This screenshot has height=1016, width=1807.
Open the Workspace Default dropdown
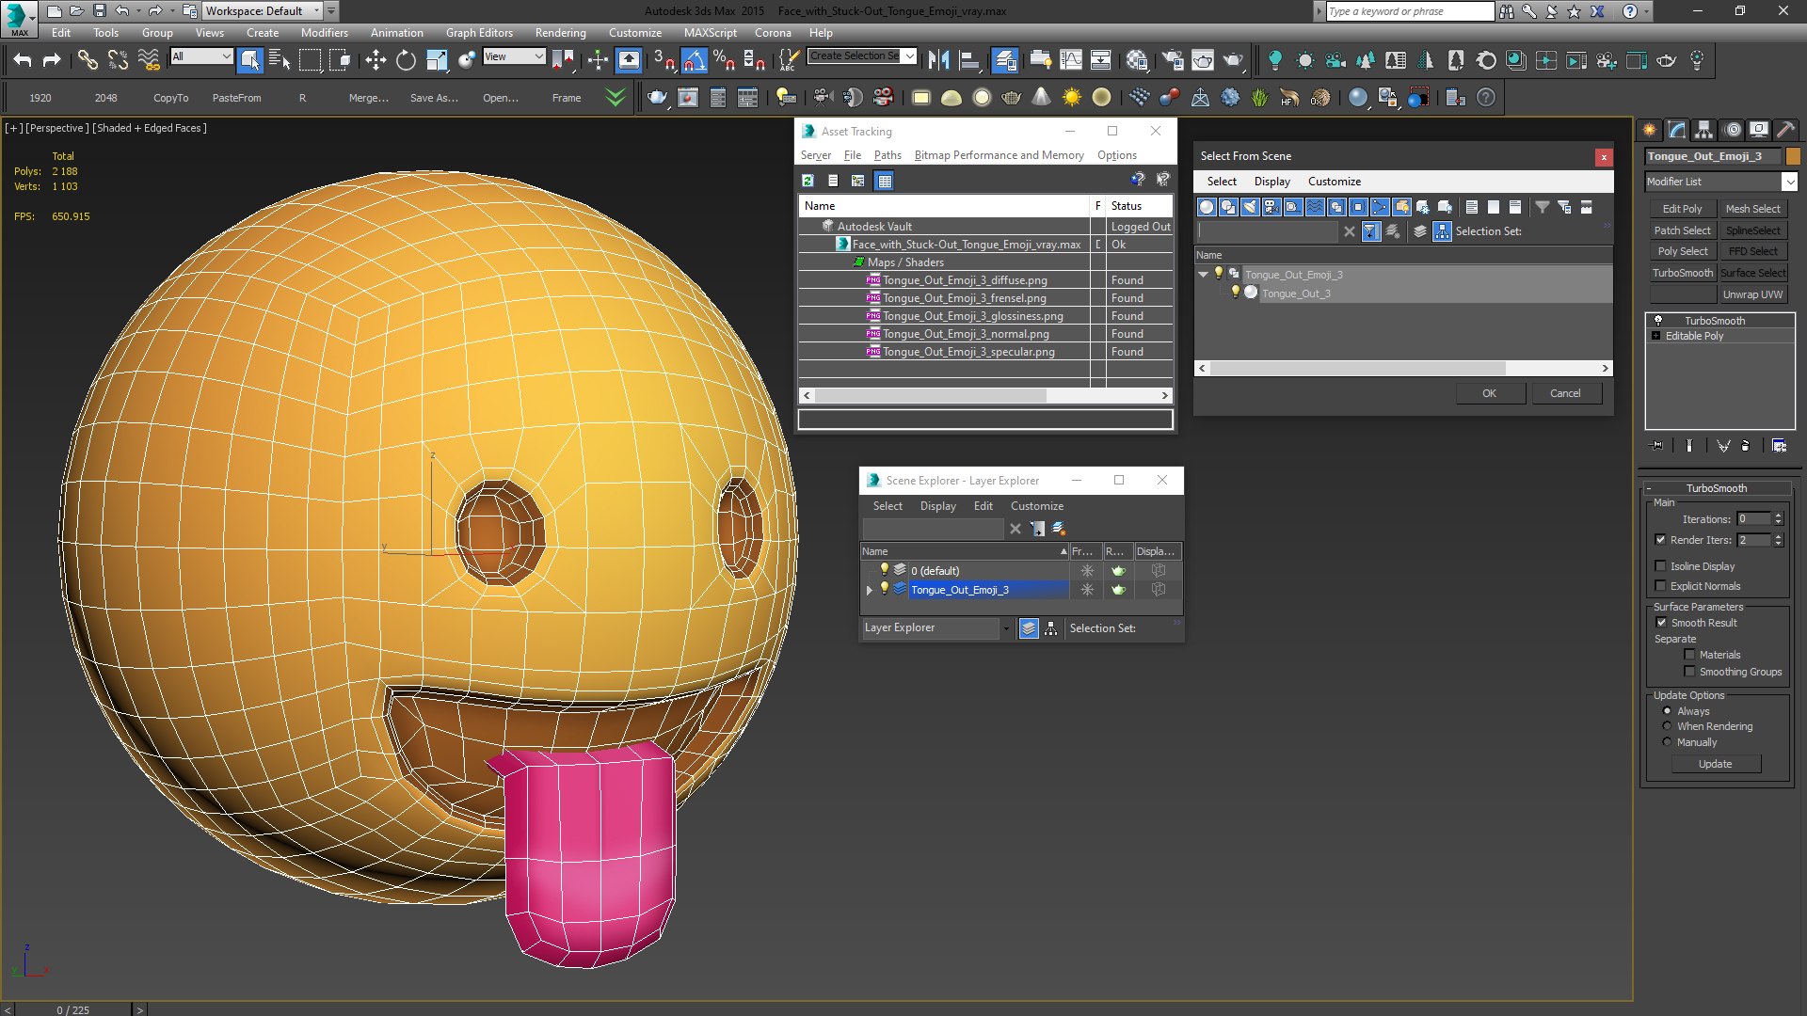[316, 11]
